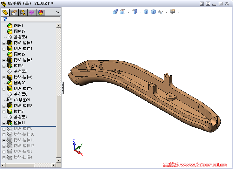Open the DisplayManager color sphere tab
Screen dimensions: 233x169
(x=41, y=12)
